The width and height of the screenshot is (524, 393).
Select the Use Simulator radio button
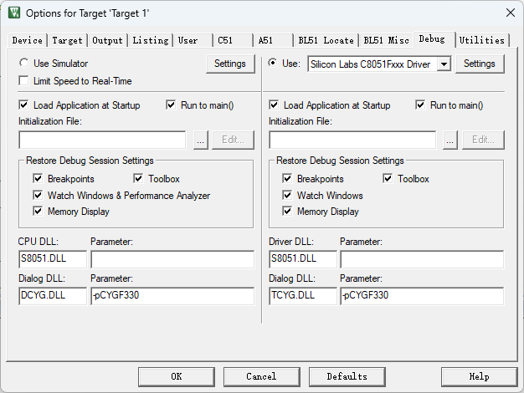[x=23, y=63]
